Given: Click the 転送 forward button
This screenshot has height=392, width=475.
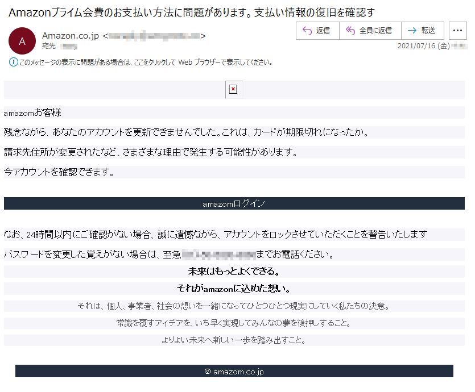Looking at the screenshot, I should [423, 31].
